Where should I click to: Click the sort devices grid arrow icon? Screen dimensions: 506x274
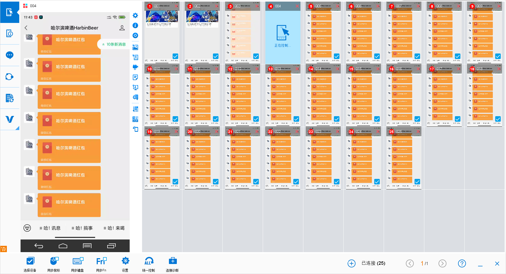135,109
